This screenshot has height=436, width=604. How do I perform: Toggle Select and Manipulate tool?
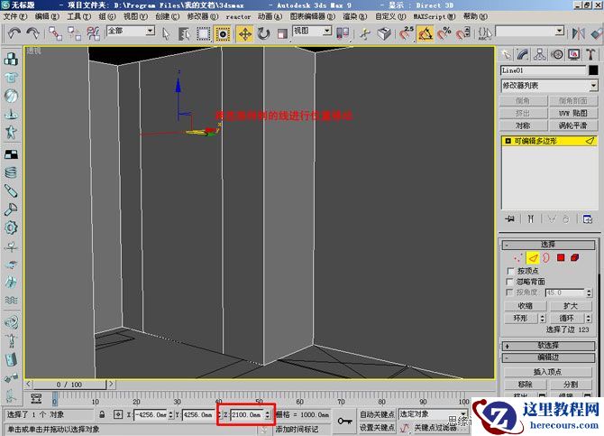(365, 34)
